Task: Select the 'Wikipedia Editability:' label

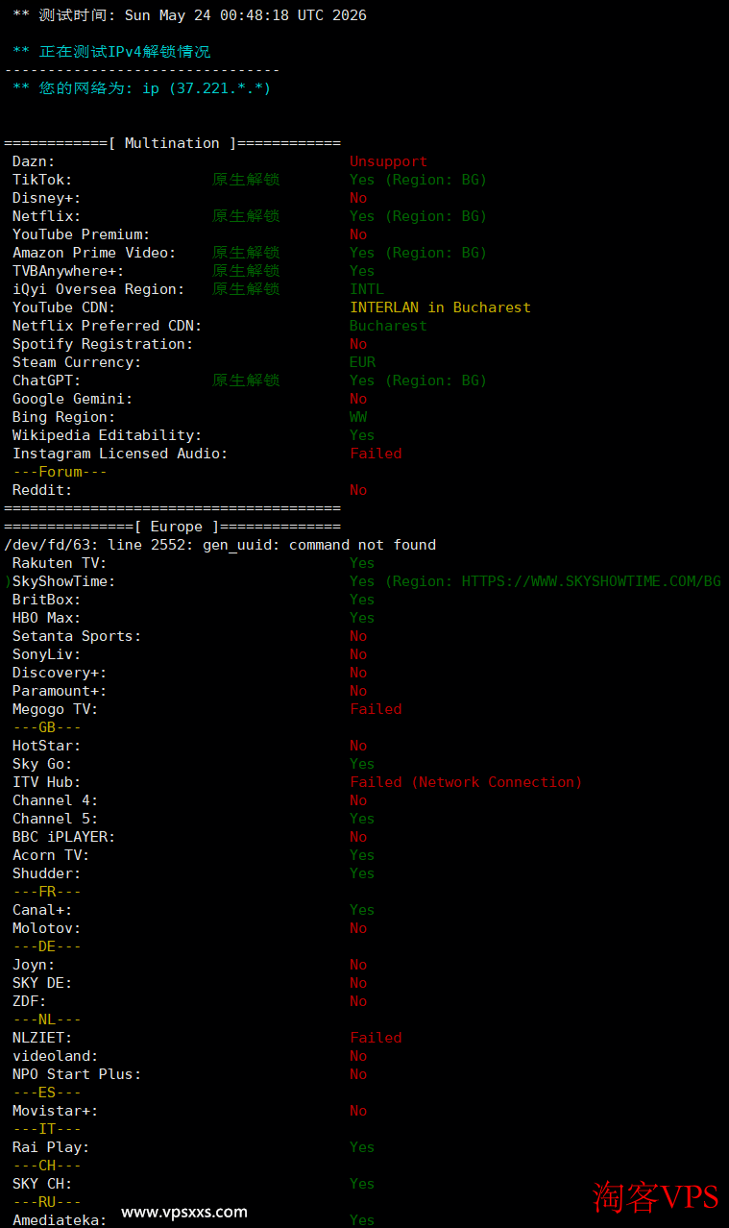Action: [107, 435]
